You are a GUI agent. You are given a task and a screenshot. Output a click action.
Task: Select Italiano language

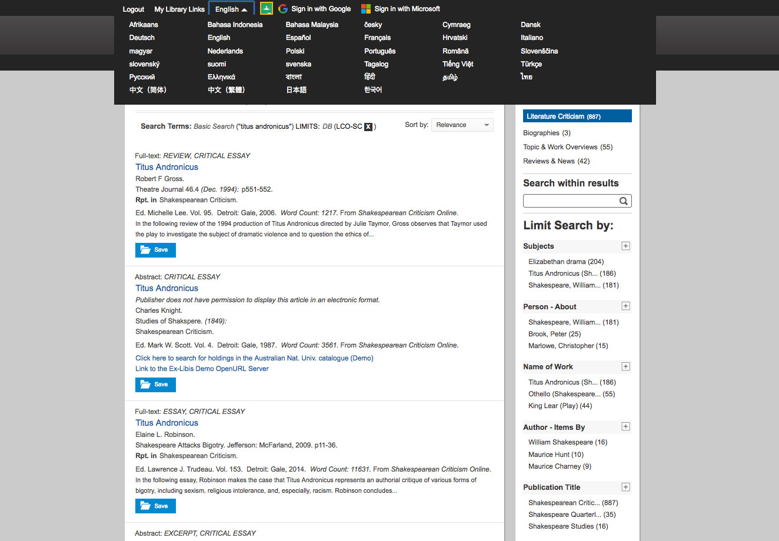pyautogui.click(x=532, y=38)
